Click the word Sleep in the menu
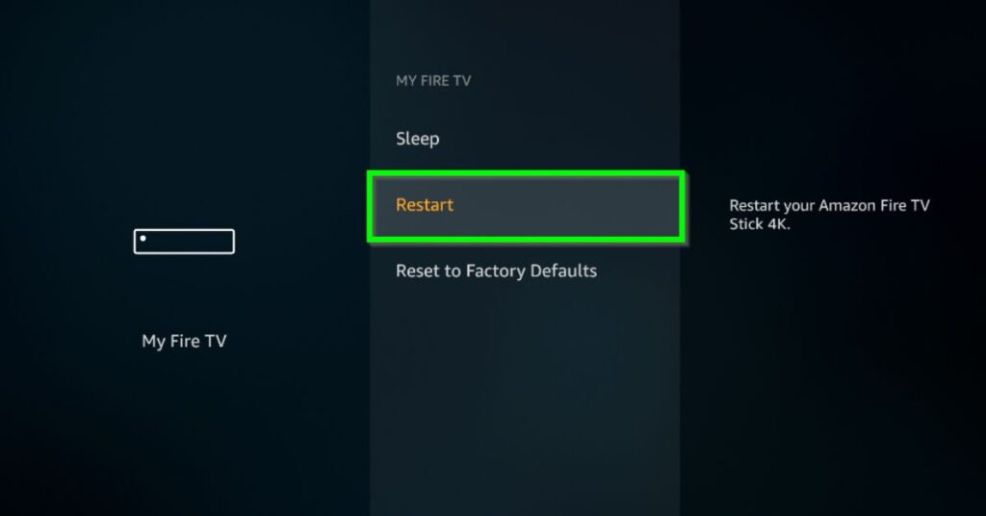Screen dimensions: 986x516 click(418, 139)
